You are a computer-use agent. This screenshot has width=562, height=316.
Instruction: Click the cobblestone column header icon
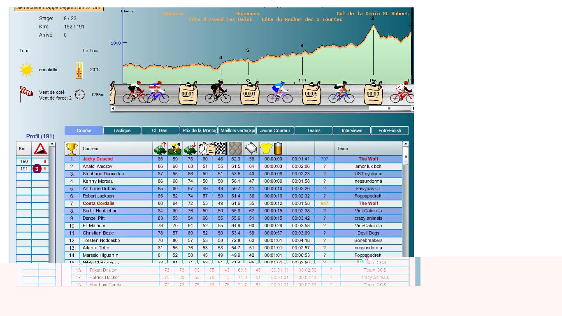tap(236, 149)
